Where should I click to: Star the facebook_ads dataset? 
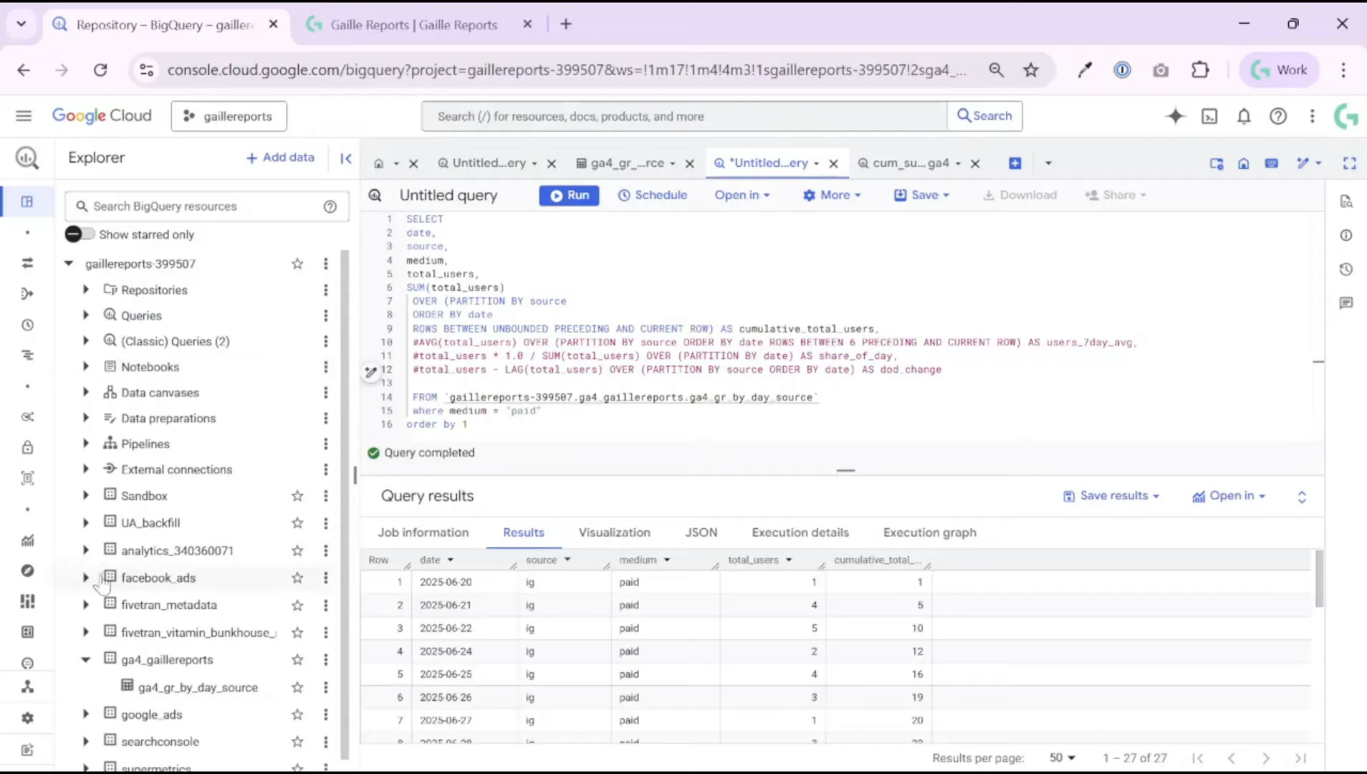(297, 578)
